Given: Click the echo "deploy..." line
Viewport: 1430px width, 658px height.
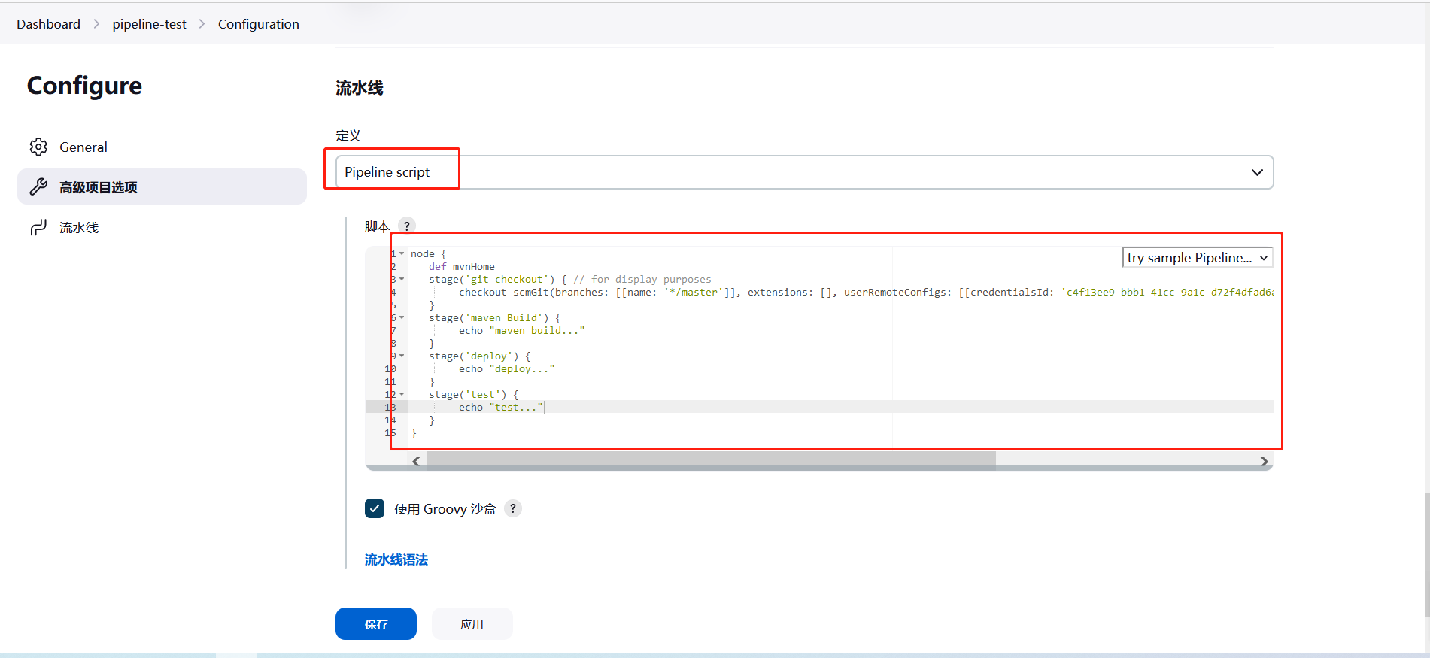Looking at the screenshot, I should (x=506, y=368).
